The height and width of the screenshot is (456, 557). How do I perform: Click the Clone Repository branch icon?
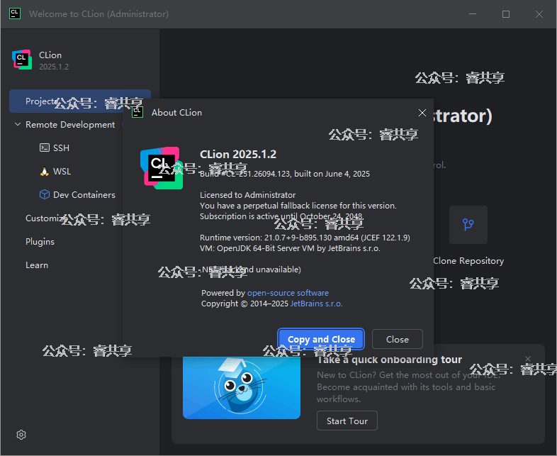click(468, 225)
